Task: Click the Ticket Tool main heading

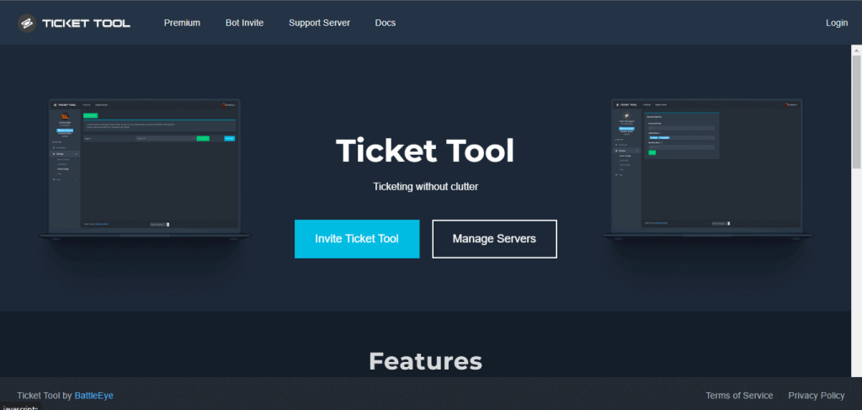Action: [425, 152]
